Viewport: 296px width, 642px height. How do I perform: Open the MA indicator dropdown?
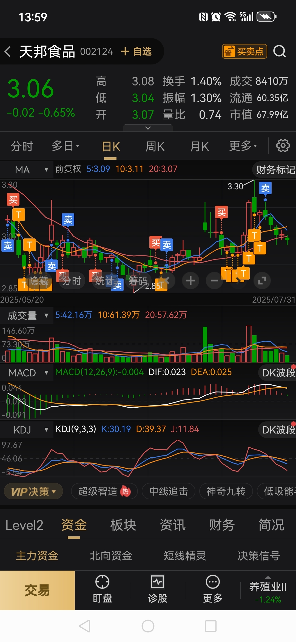pos(27,170)
